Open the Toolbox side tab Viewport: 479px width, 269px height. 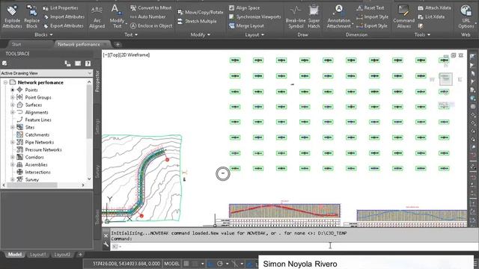tap(97, 217)
